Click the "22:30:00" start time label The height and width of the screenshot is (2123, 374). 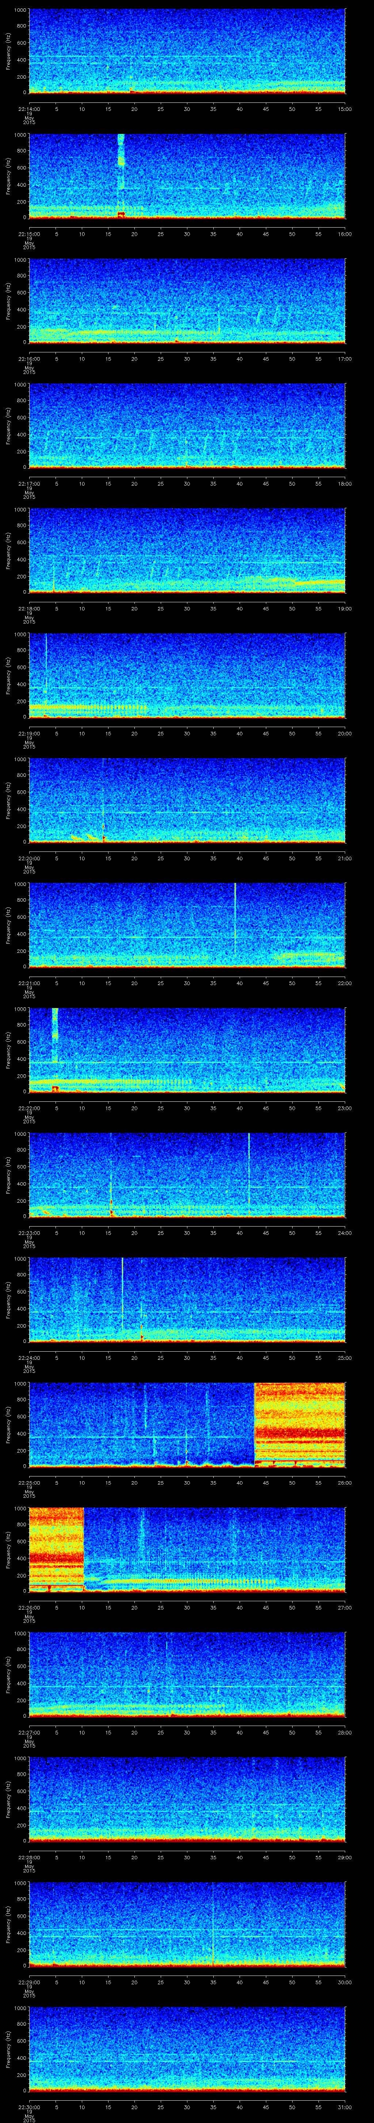[30, 2107]
